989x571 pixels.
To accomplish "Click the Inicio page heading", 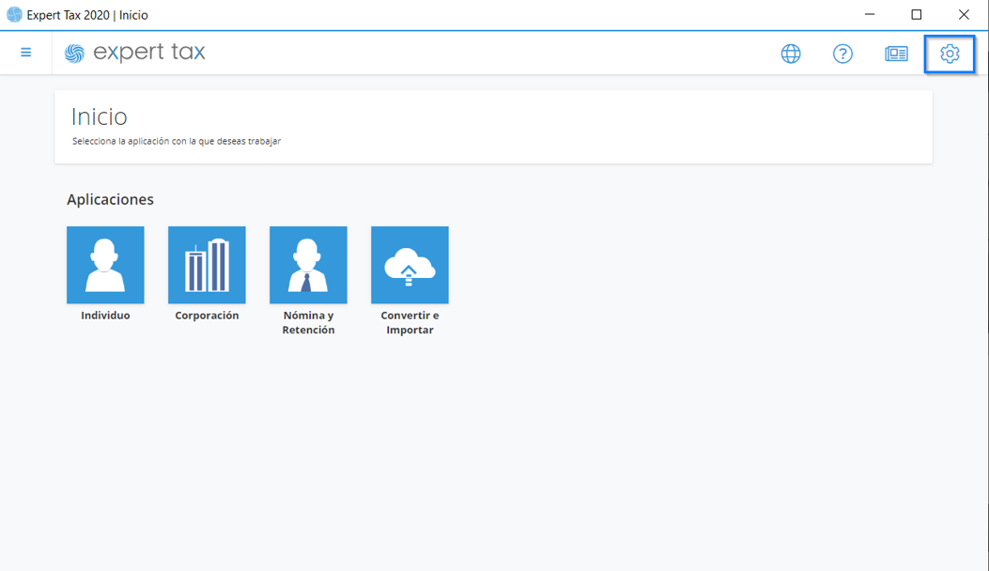I will [99, 116].
